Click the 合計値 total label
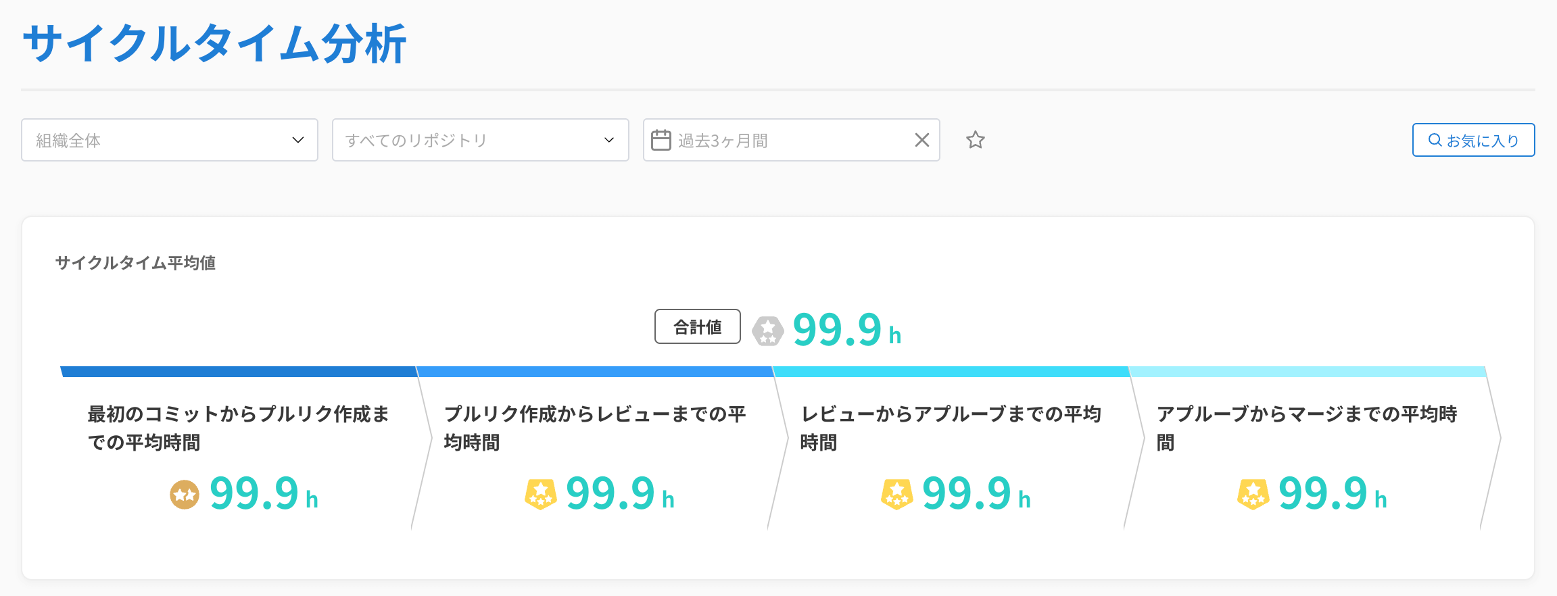The image size is (1557, 596). point(698,327)
